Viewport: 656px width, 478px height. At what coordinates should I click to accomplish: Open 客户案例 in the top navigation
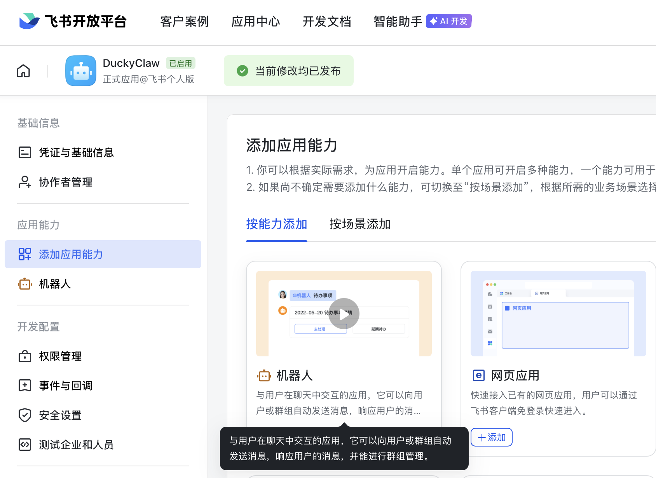coord(185,21)
